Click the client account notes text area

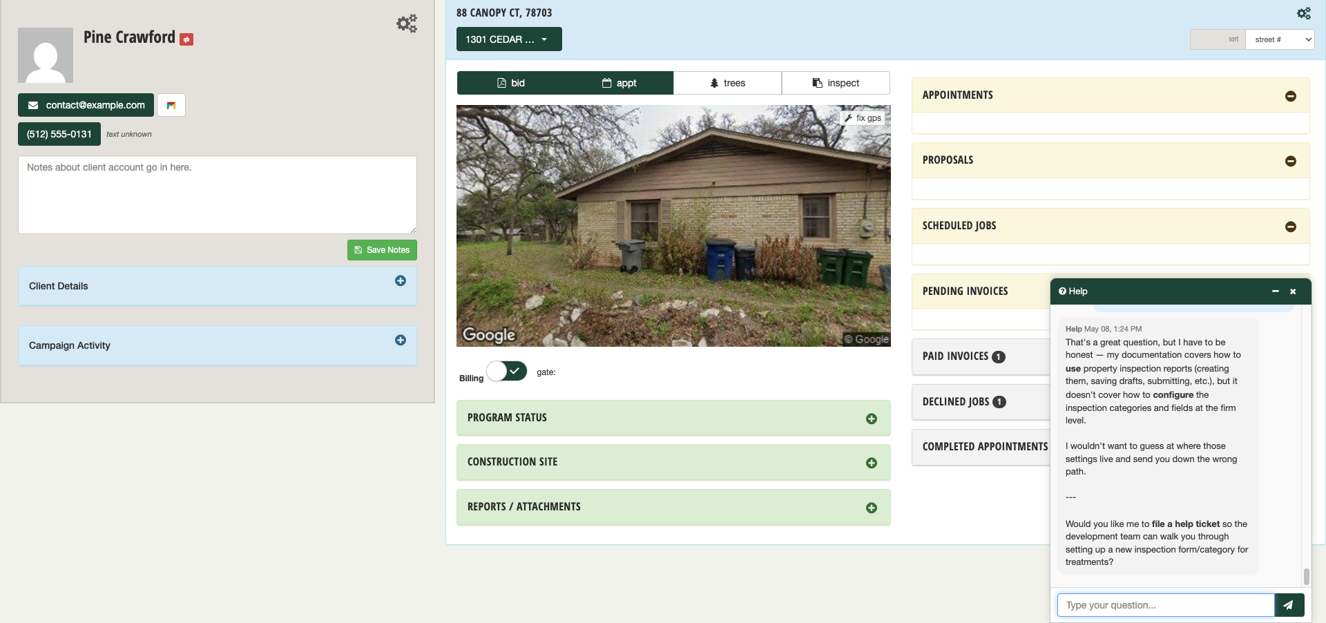[218, 195]
